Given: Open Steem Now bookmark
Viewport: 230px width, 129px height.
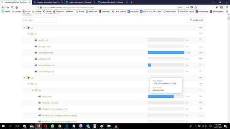Looking at the screenshot, I should coord(92,11).
